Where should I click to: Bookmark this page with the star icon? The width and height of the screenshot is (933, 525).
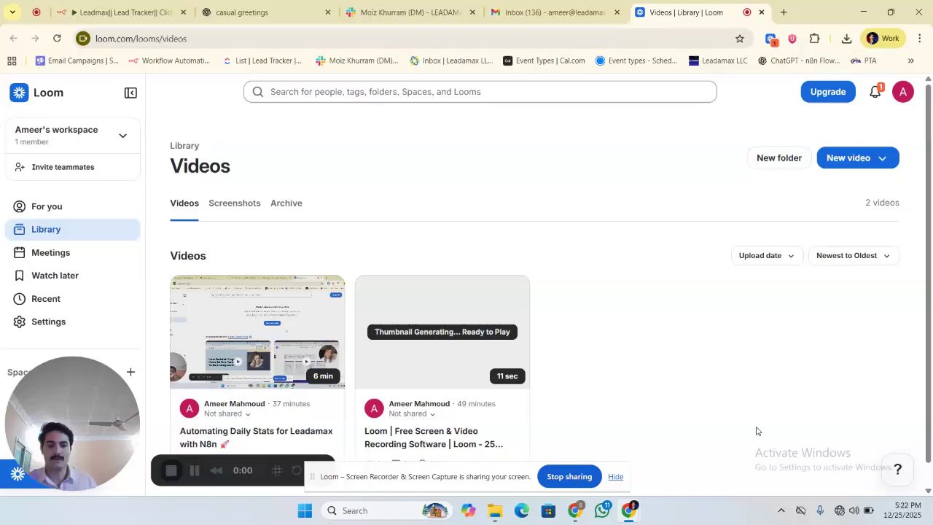tap(740, 39)
